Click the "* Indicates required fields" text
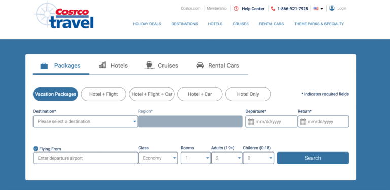Screen dimensions: 390x190 click(325, 94)
